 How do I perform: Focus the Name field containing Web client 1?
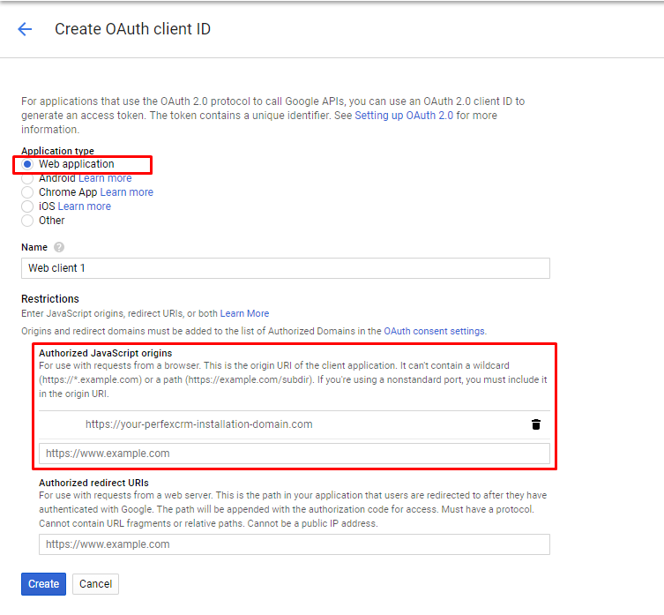coord(286,268)
